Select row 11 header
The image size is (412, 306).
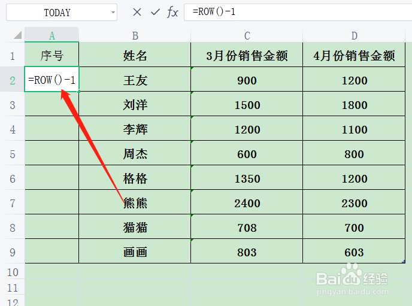tap(13, 288)
